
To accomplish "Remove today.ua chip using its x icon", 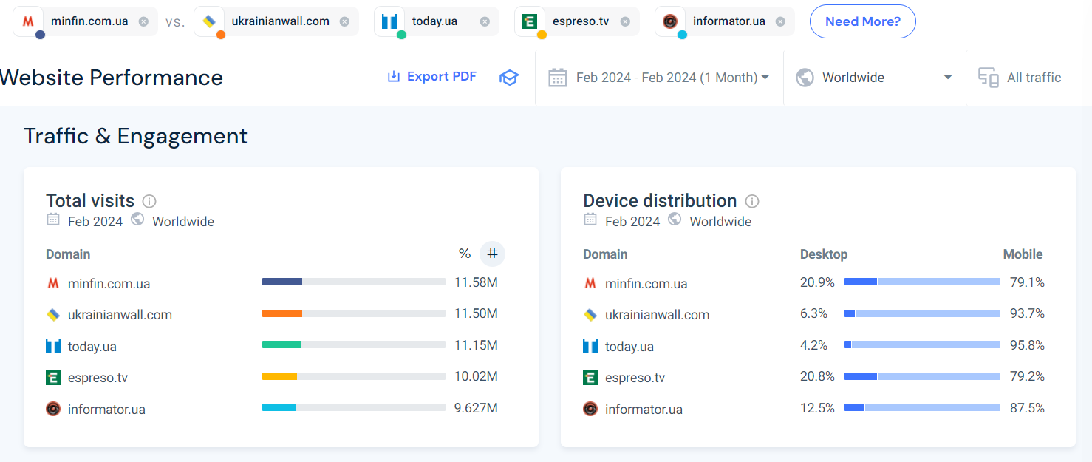I will pyautogui.click(x=485, y=21).
